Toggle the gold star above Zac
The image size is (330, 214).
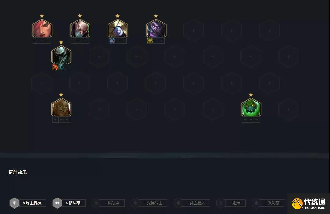tap(251, 95)
